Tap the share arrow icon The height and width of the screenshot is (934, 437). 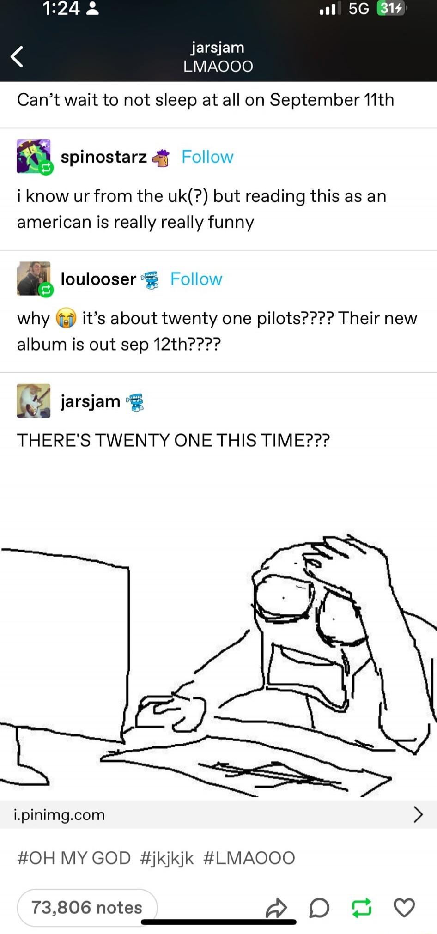[276, 908]
